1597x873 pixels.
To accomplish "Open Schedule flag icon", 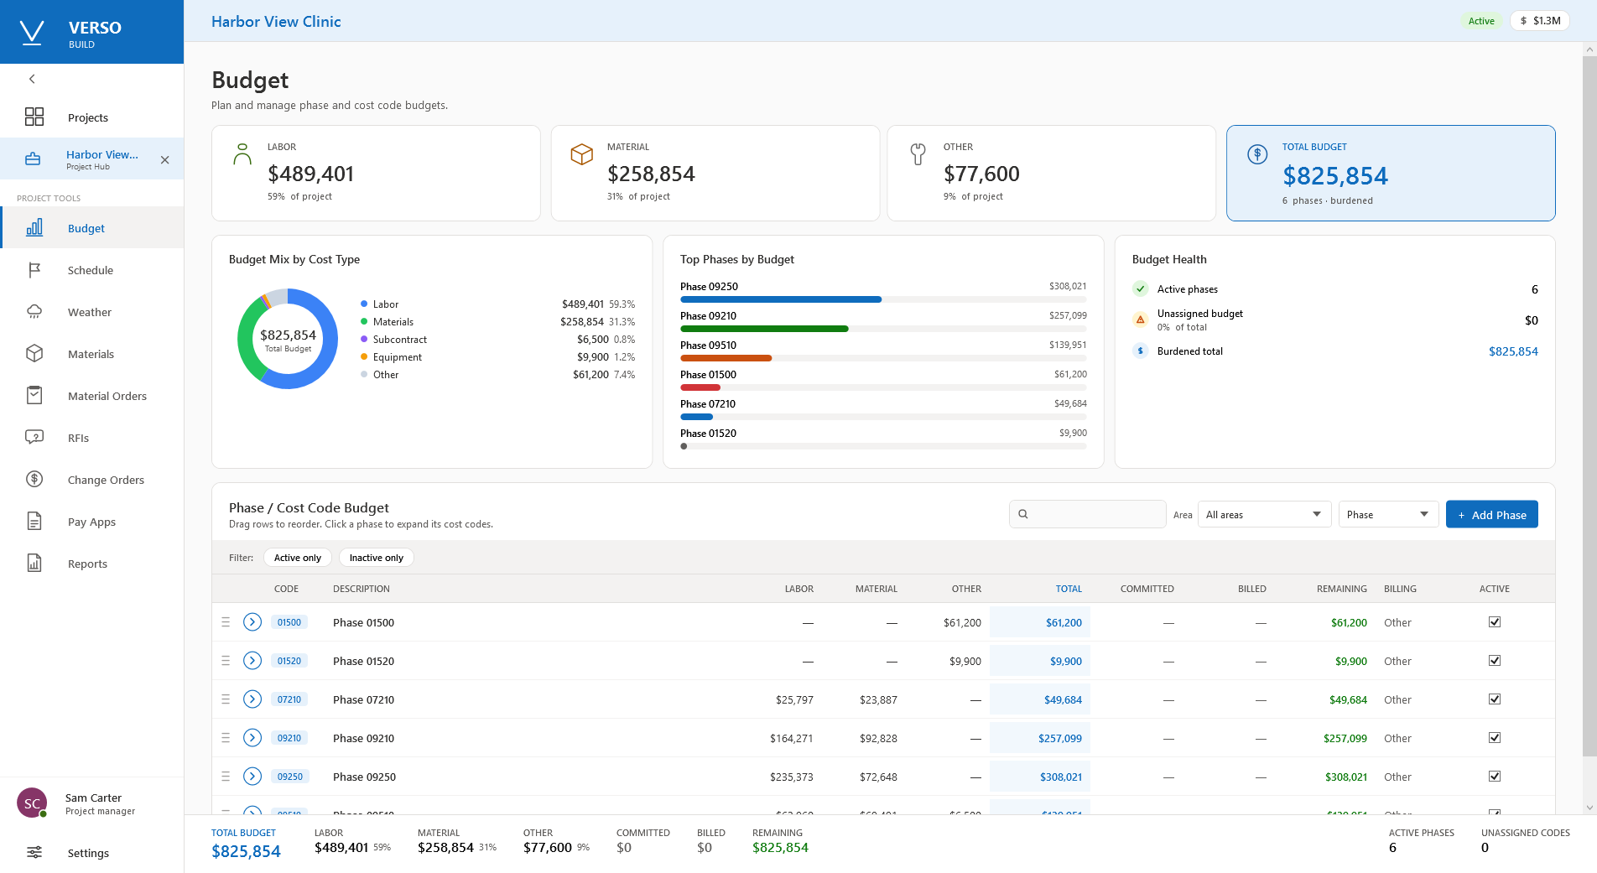I will pyautogui.click(x=34, y=270).
